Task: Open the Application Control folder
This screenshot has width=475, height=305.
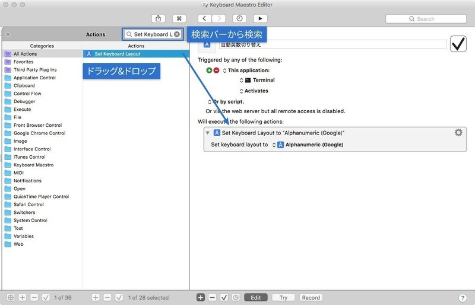Action: coord(43,78)
